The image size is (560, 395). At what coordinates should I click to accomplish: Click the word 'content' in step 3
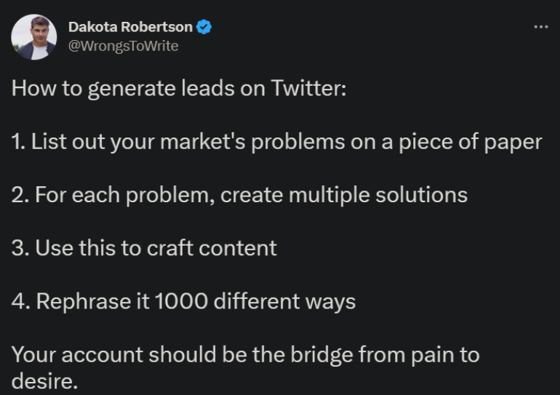(238, 249)
